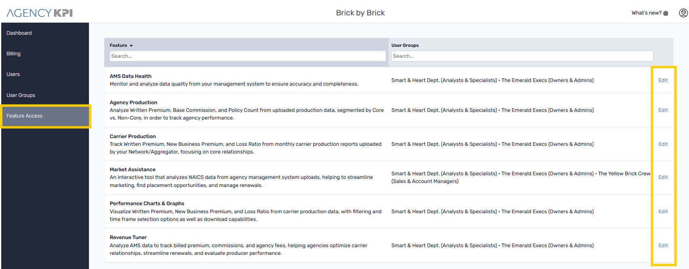The image size is (689, 269).
Task: Go to the Billing page
Action: pyautogui.click(x=13, y=54)
